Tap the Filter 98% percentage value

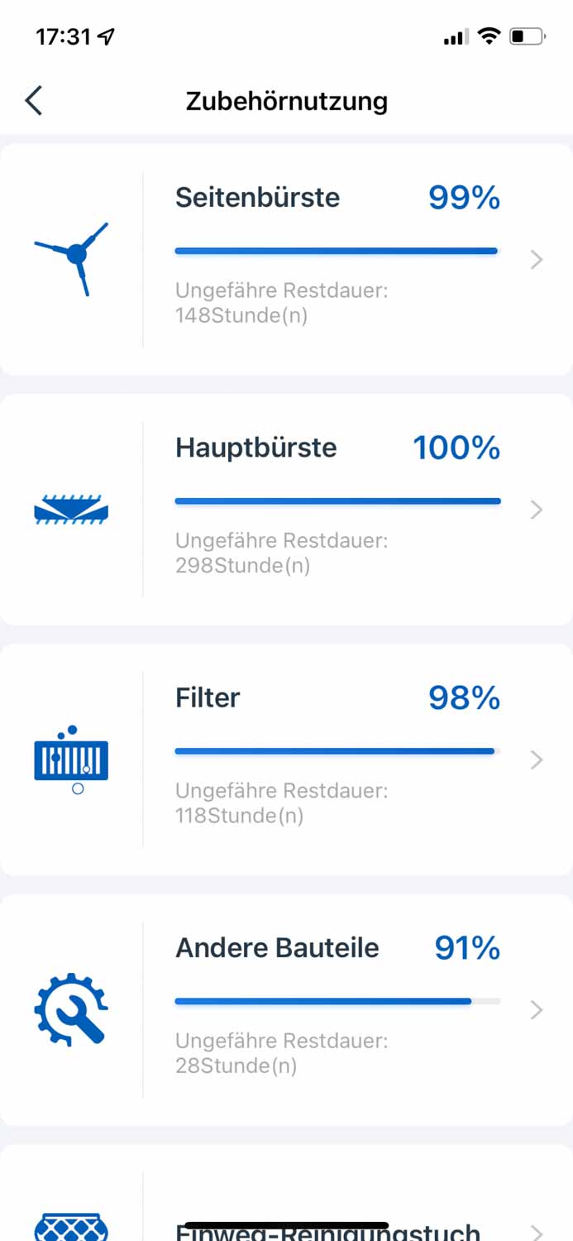click(x=464, y=697)
